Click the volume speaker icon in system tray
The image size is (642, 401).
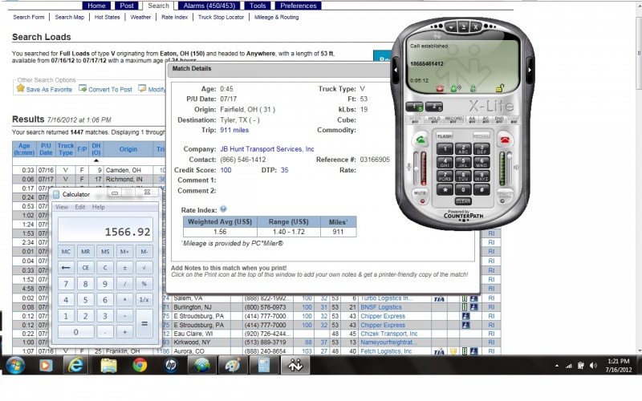coord(593,366)
